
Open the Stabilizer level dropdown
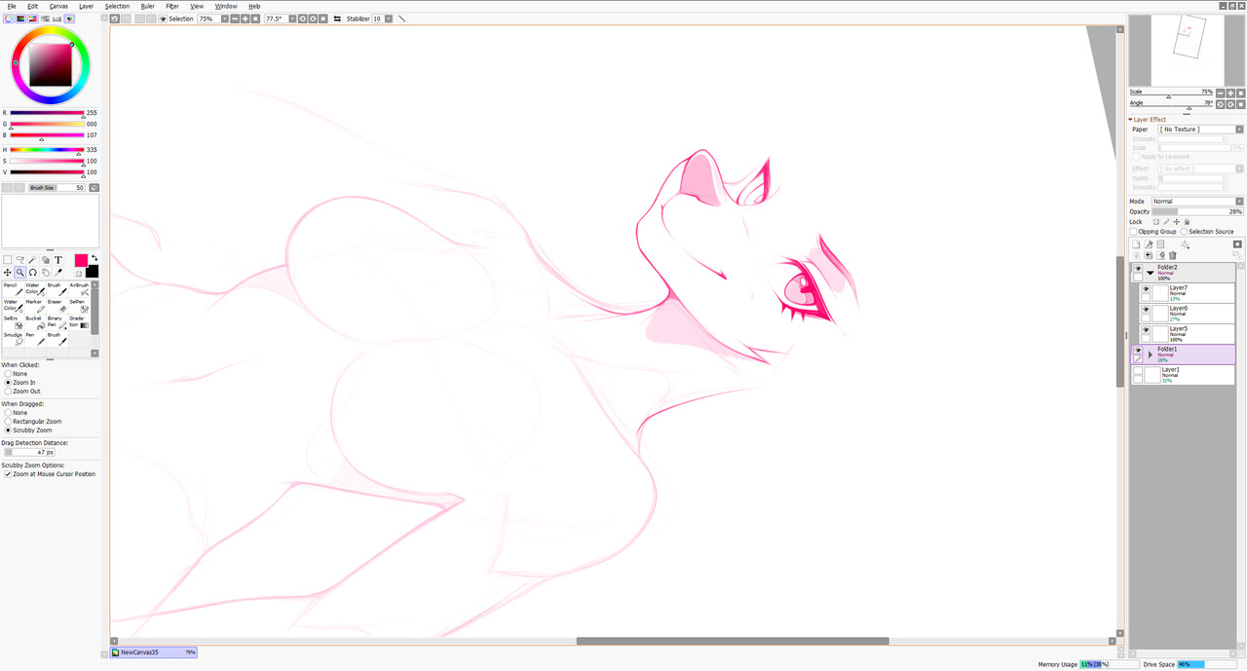[x=389, y=19]
